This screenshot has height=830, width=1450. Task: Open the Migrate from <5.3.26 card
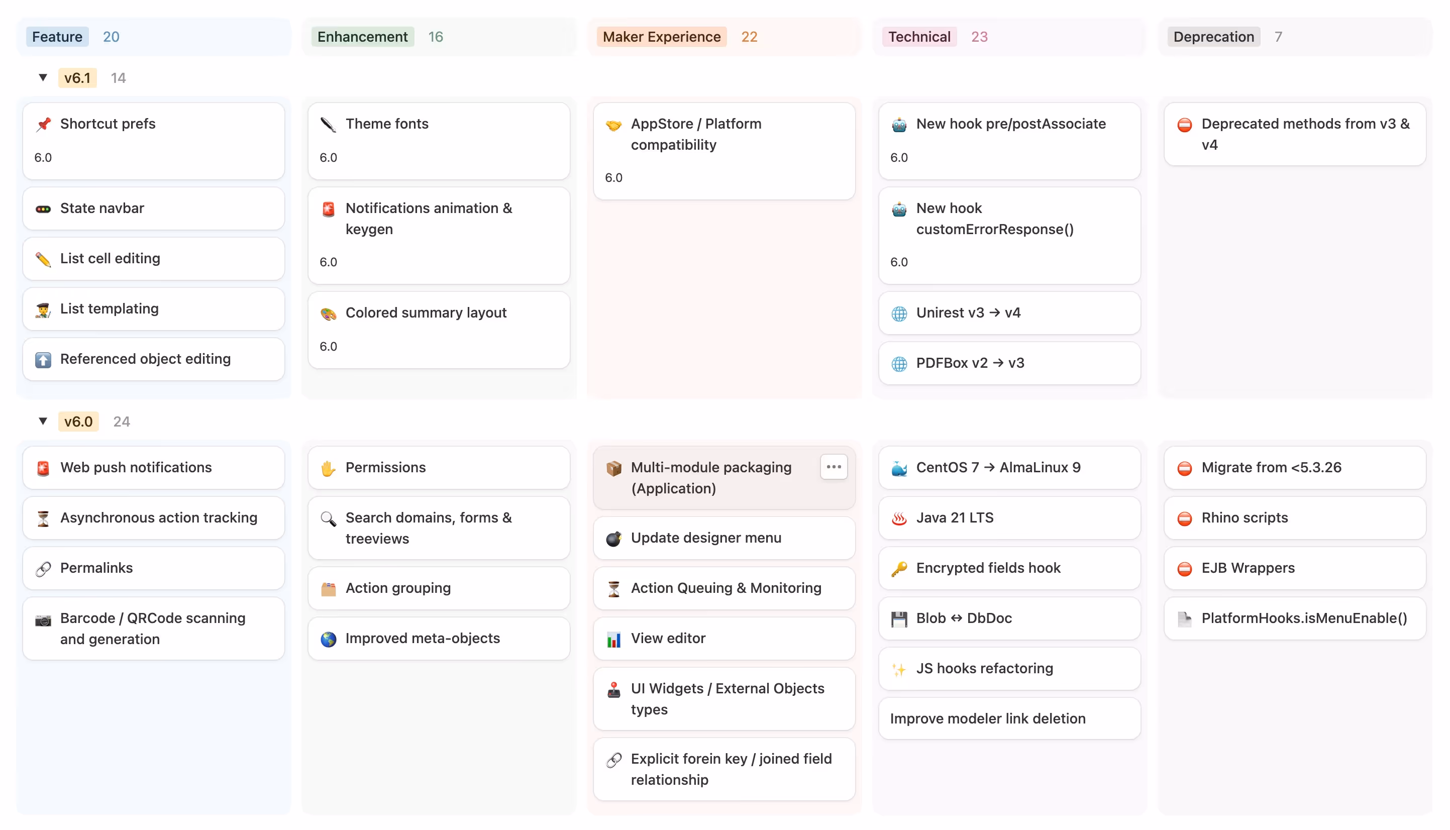1296,467
